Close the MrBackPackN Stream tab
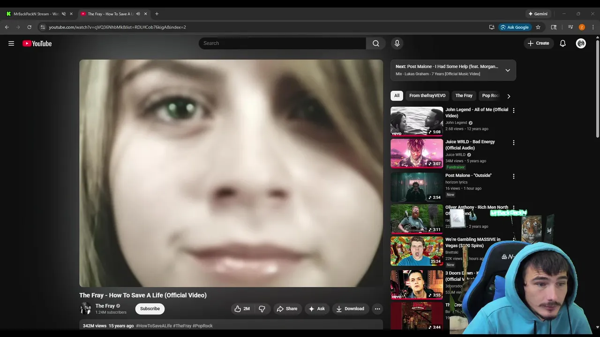This screenshot has height=337, width=600. (71, 14)
